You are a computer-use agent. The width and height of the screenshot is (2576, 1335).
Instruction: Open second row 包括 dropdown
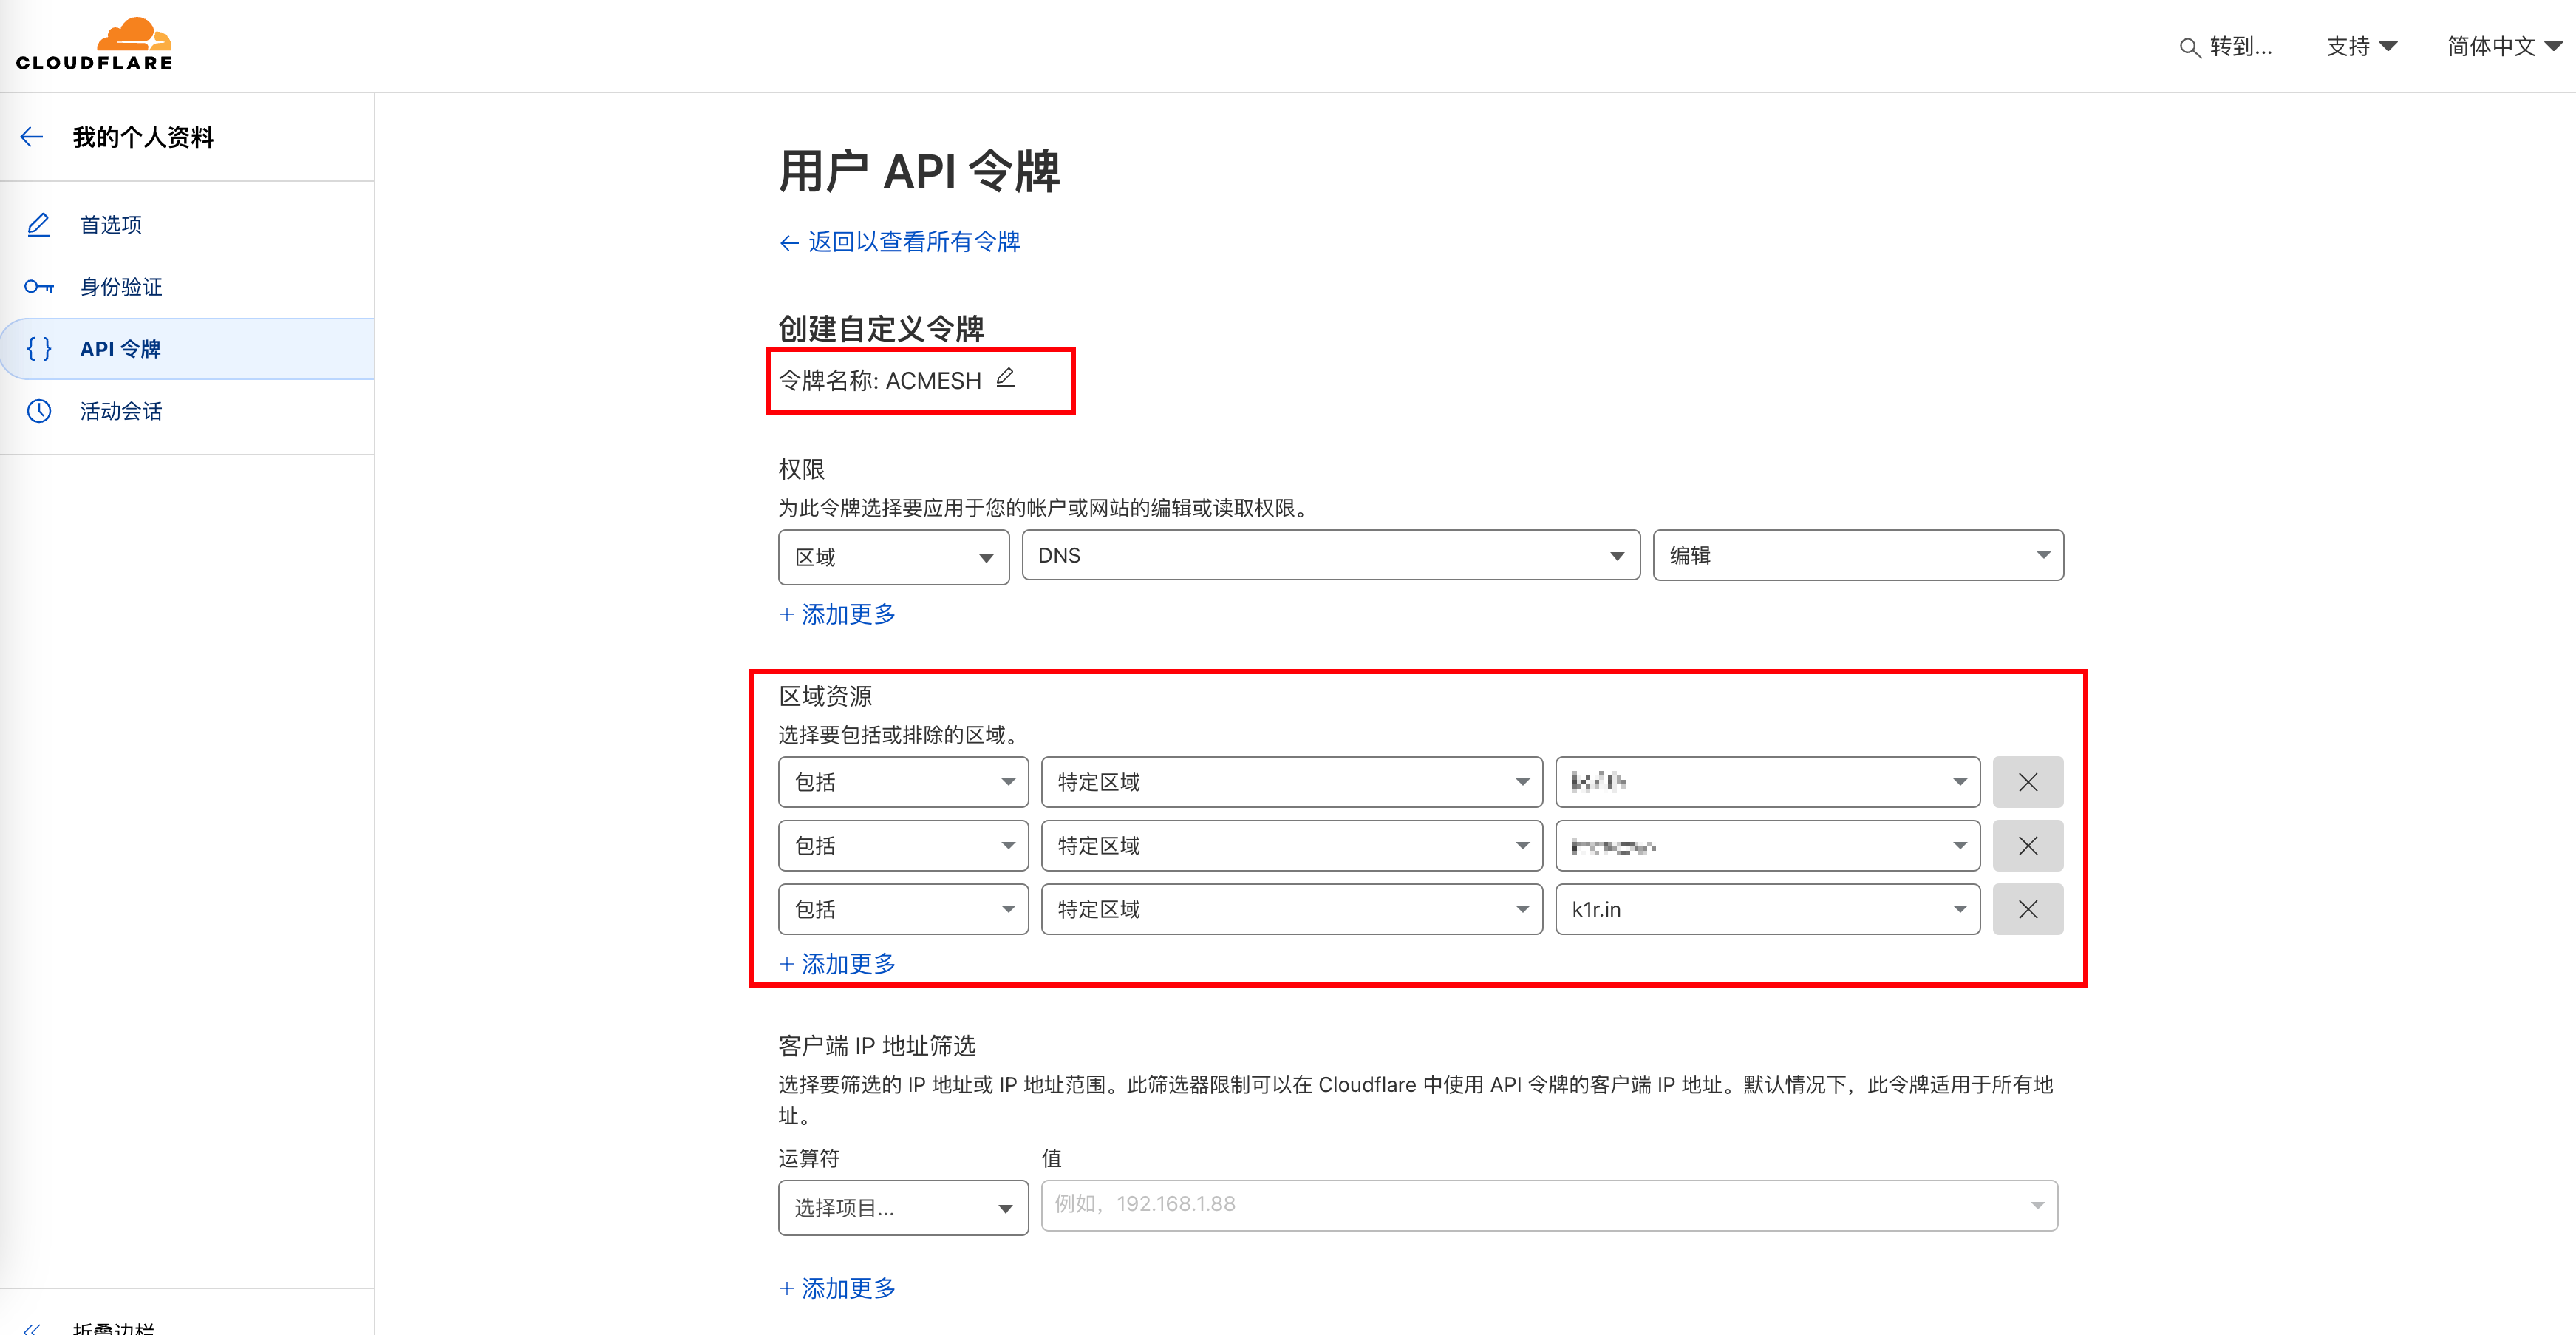(x=903, y=846)
